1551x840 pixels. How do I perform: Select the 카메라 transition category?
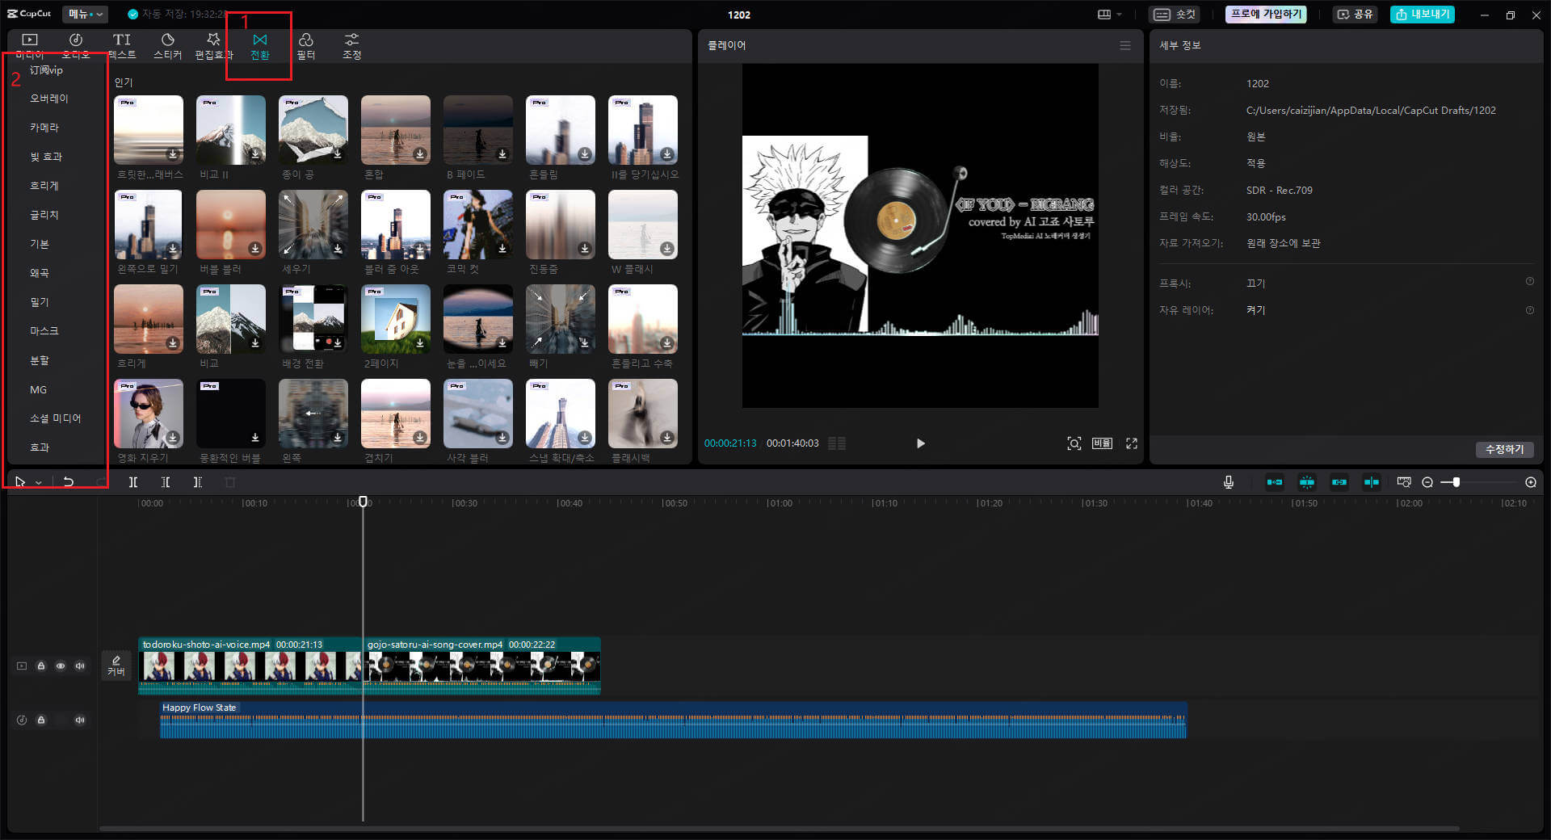(x=44, y=128)
